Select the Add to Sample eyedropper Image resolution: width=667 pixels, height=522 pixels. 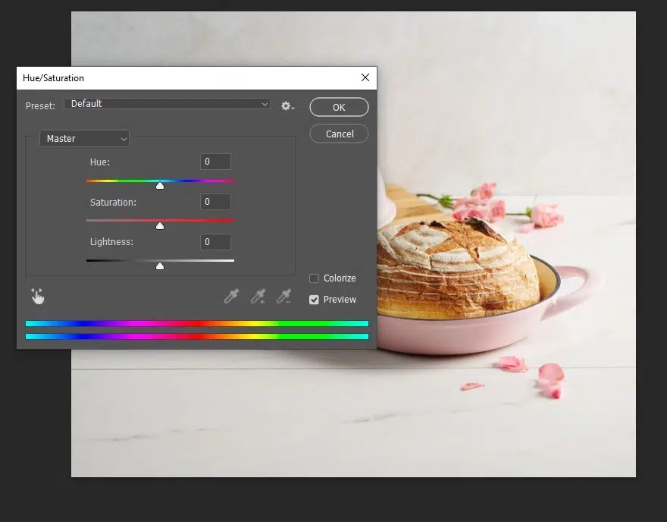coord(258,295)
